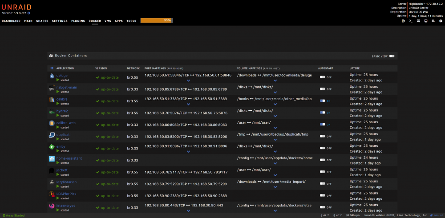Click the hydra2 container icon

52,112
